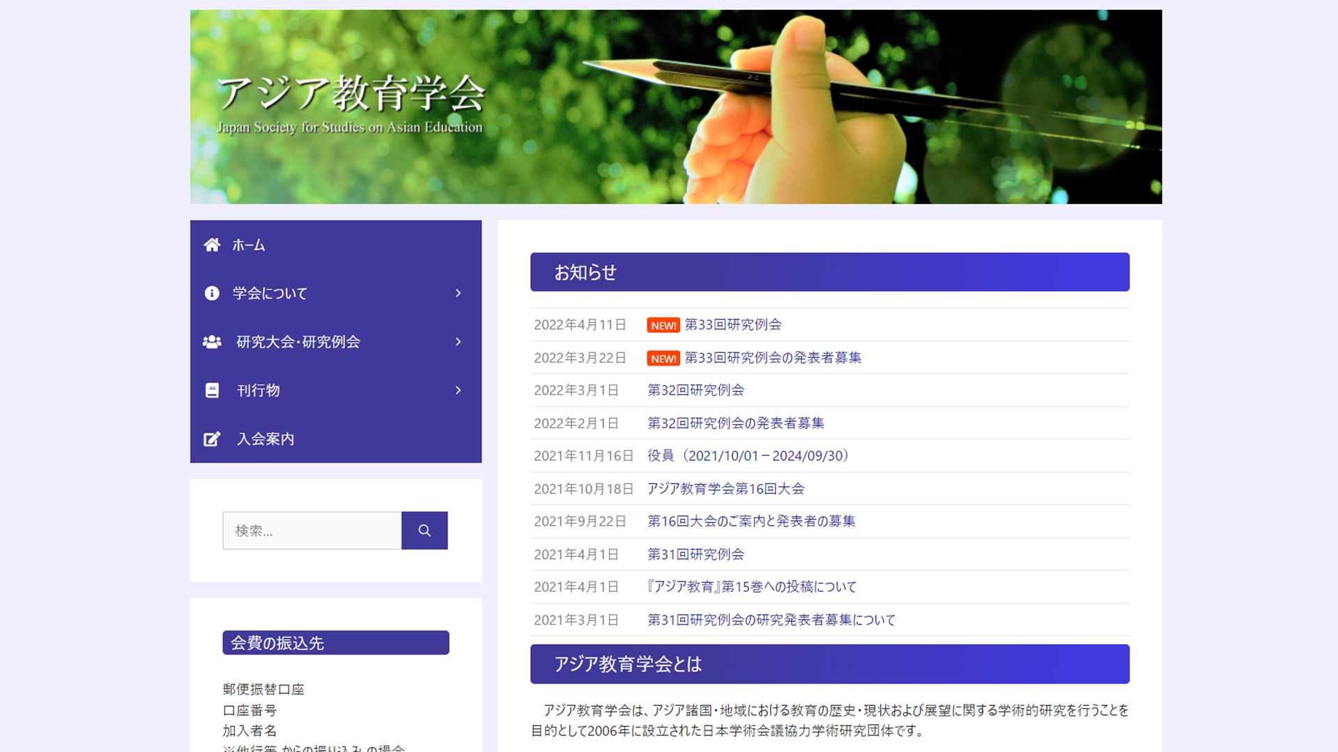Expand the 学会について submenu chevron

click(458, 293)
